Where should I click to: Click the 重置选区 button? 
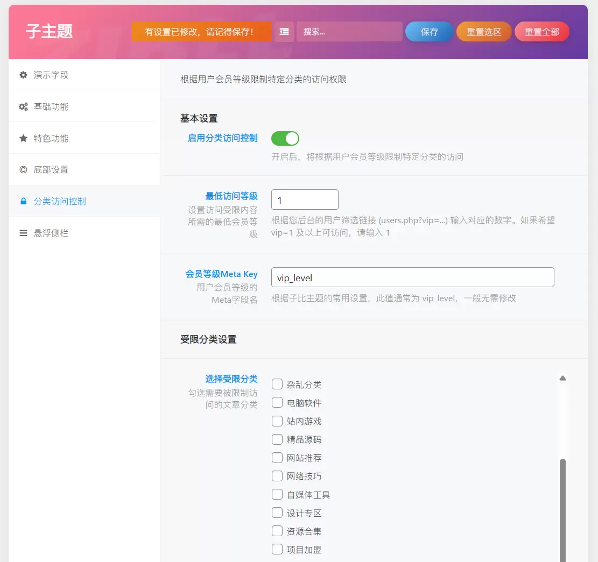pyautogui.click(x=484, y=32)
